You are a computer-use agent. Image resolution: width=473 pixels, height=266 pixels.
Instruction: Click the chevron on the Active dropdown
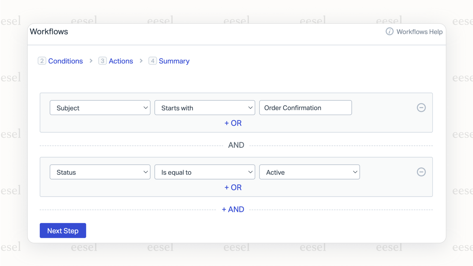tap(355, 172)
